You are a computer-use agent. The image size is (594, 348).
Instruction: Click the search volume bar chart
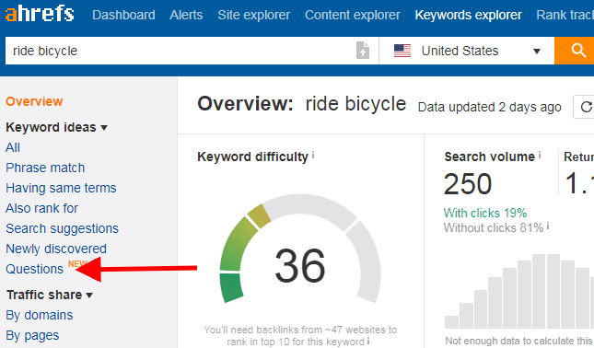pyautogui.click(x=519, y=291)
